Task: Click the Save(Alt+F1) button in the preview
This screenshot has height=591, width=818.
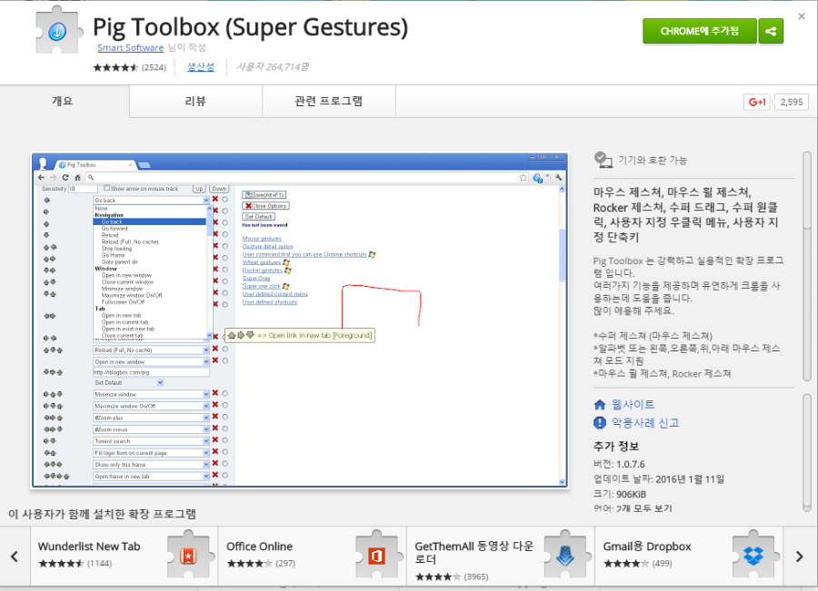Action: (x=264, y=194)
